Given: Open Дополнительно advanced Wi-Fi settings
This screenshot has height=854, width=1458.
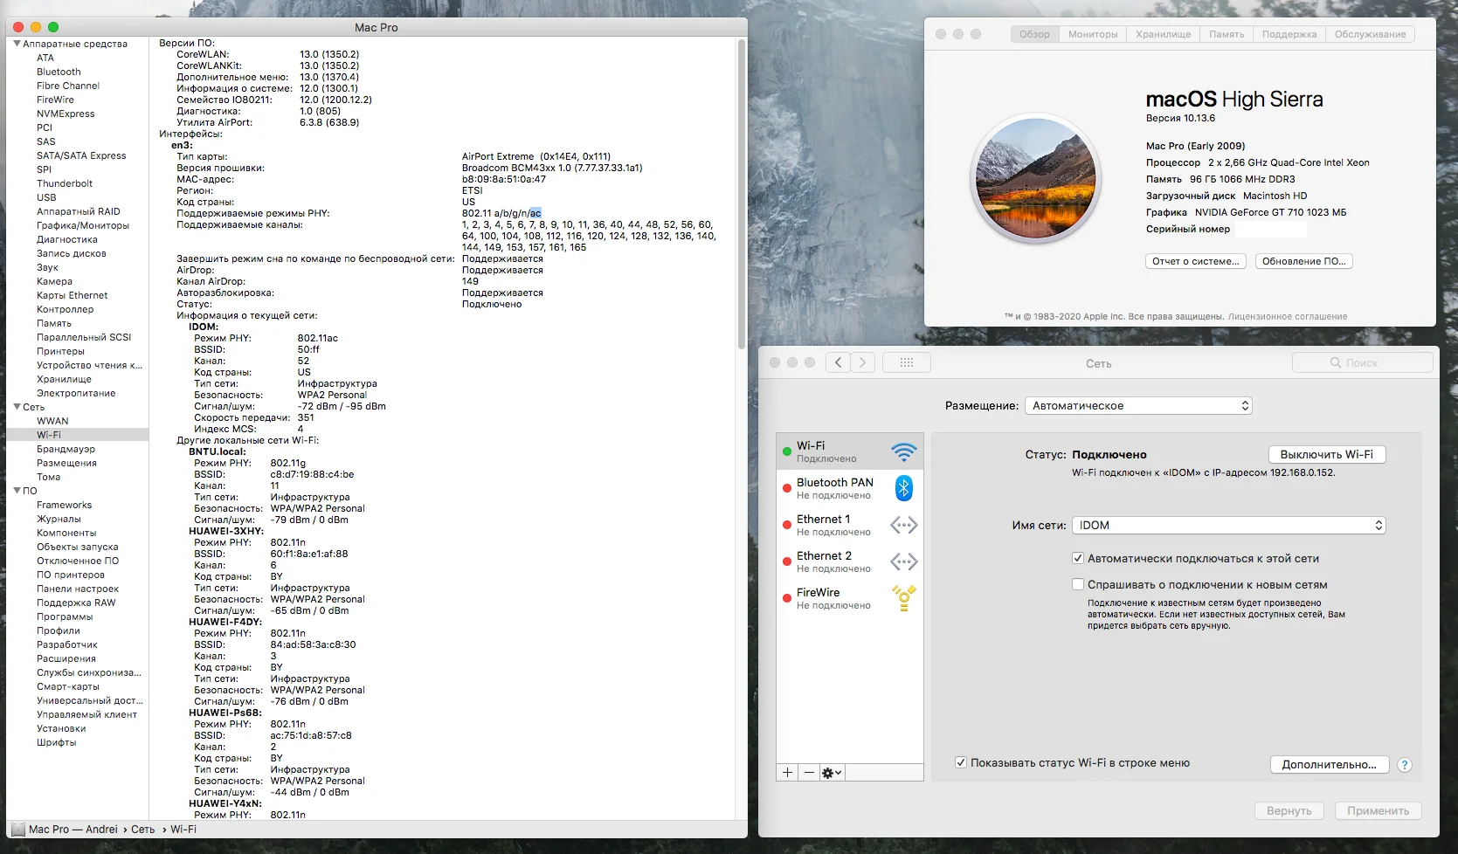Looking at the screenshot, I should [1329, 765].
